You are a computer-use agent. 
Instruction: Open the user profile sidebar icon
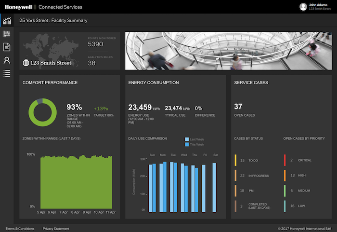[x=7, y=60]
